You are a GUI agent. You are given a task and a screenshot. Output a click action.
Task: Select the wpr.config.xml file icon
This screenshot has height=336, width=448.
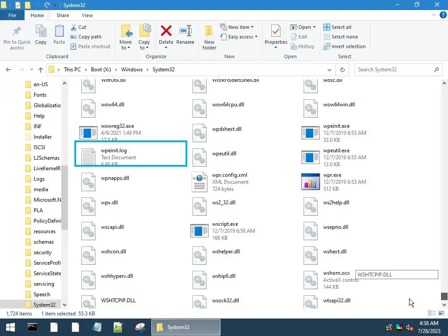(199, 182)
